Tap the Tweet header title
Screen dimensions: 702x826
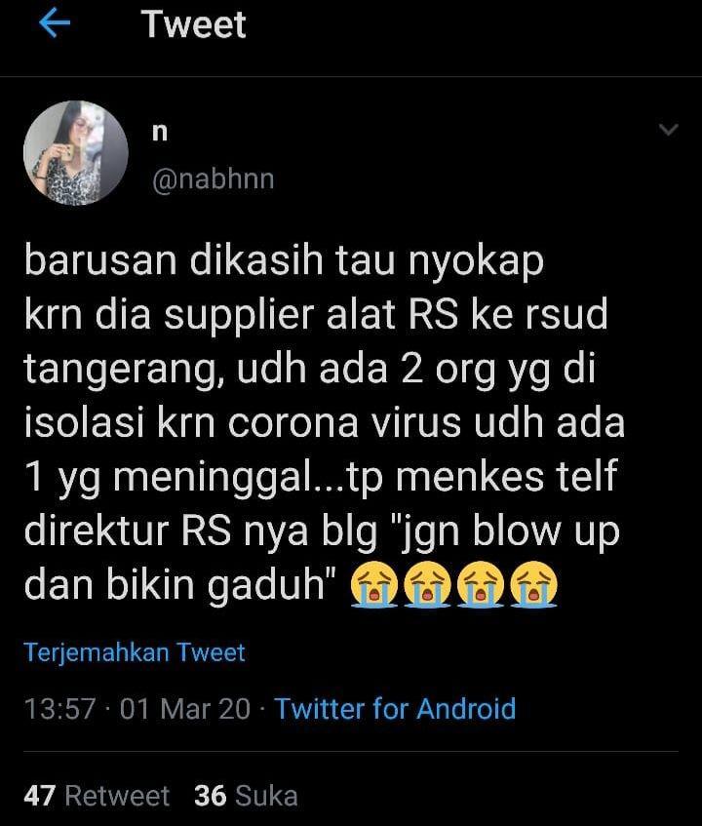pyautogui.click(x=194, y=24)
